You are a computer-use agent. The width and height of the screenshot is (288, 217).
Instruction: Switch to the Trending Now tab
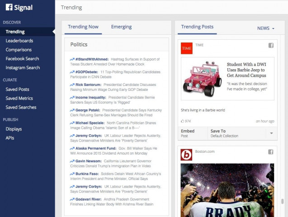tap(83, 27)
